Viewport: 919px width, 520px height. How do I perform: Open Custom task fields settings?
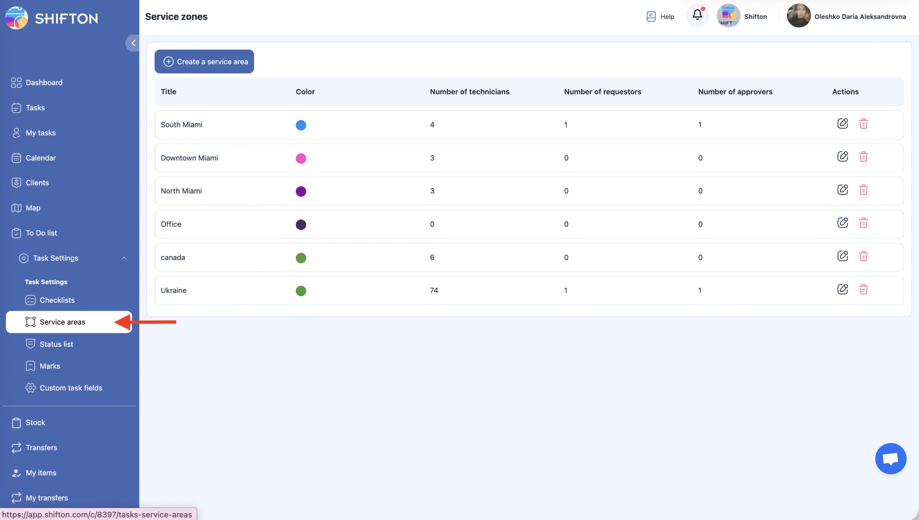(x=71, y=388)
